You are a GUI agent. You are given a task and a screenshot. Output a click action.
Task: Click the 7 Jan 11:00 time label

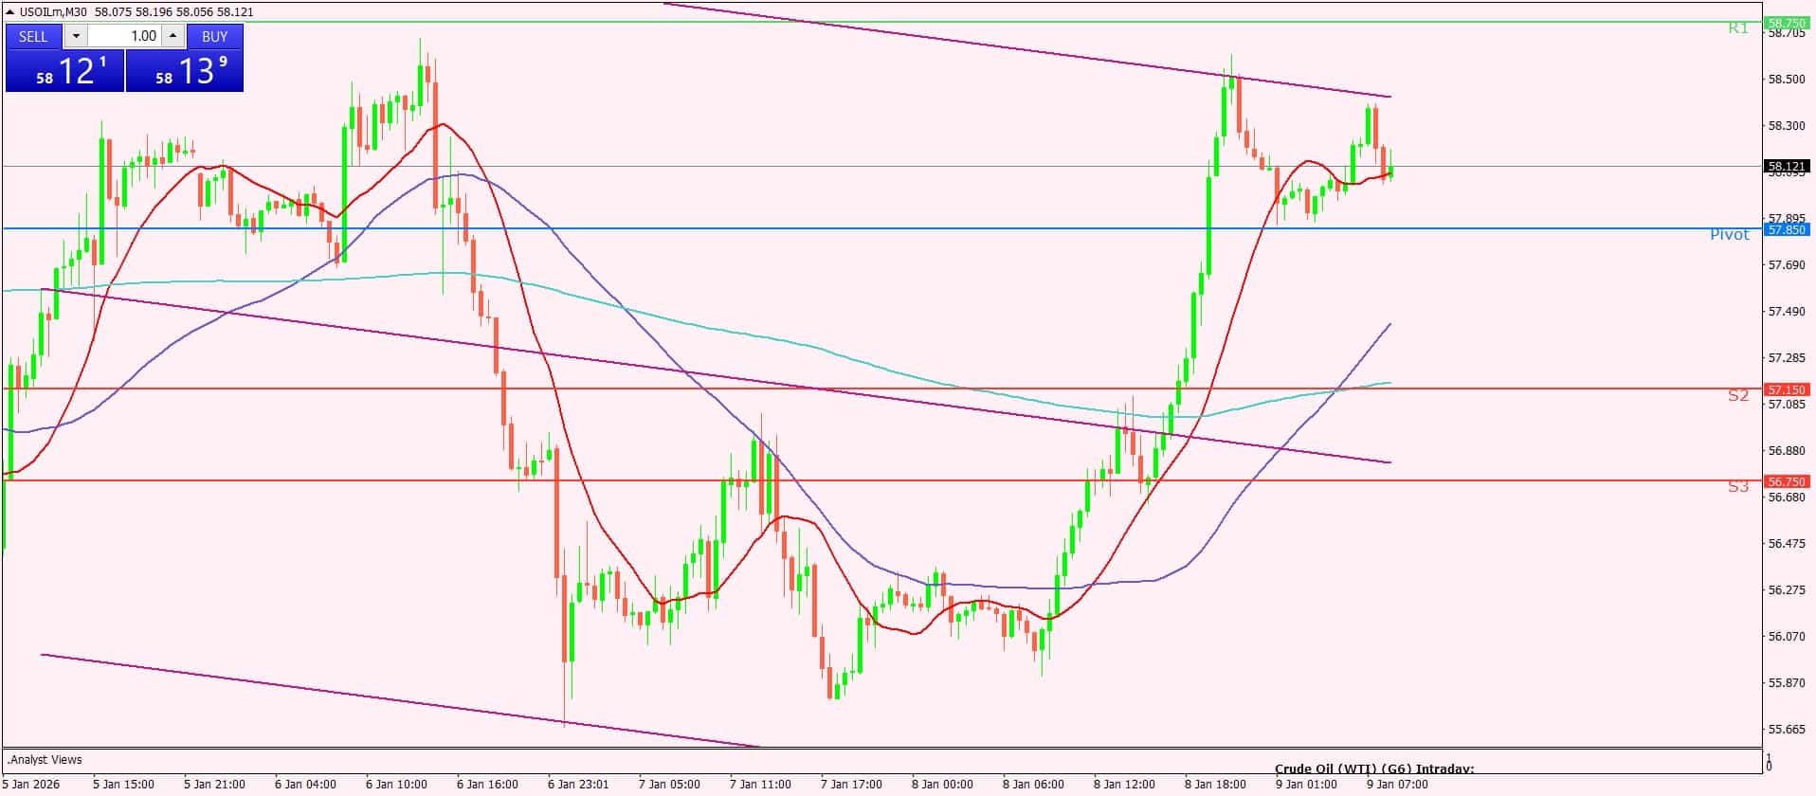pos(760,784)
